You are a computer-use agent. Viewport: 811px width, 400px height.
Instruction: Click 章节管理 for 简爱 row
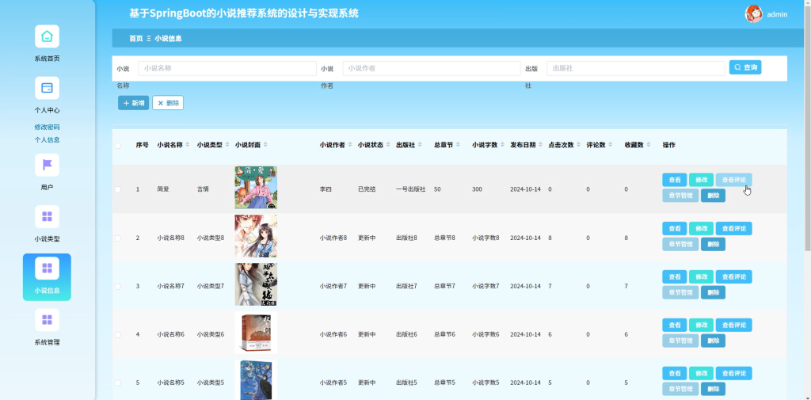pyautogui.click(x=680, y=196)
